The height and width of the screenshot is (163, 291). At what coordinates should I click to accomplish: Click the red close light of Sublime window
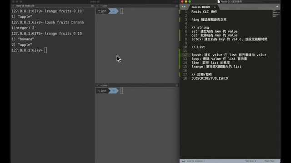(x=182, y=1)
